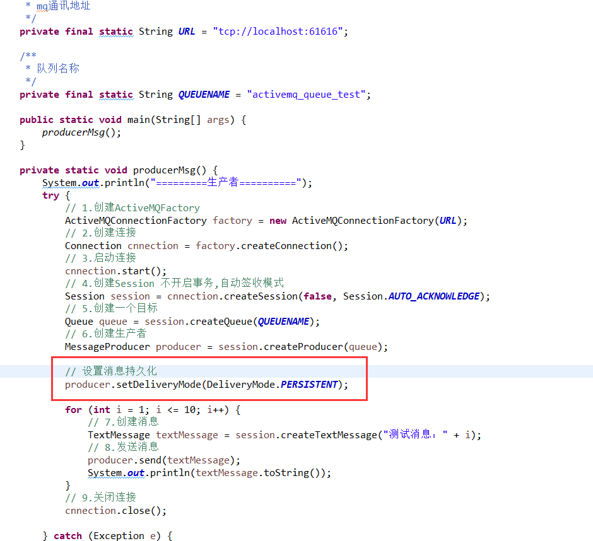Click the producerMsg(); call inside main
Image resolution: width=593 pixels, height=541 pixels.
click(81, 132)
